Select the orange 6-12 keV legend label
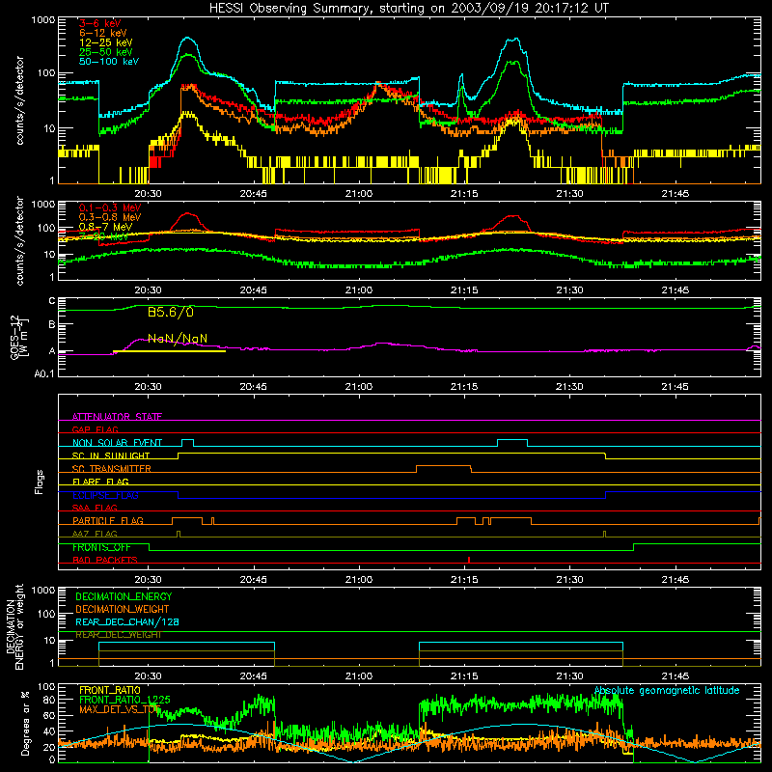 [x=102, y=33]
